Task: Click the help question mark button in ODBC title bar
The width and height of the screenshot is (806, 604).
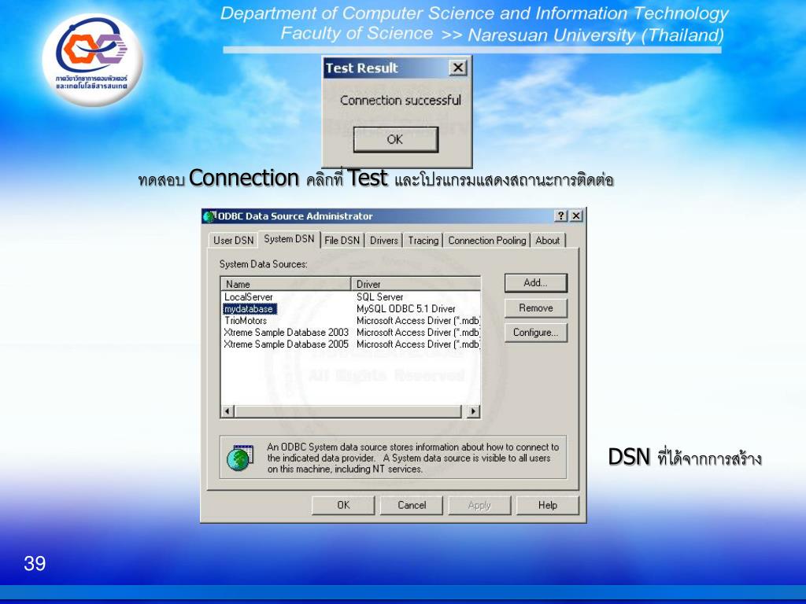Action: click(x=561, y=215)
